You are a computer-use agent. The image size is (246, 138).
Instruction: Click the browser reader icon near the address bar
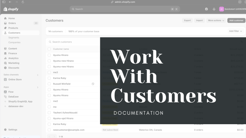[240, 2]
